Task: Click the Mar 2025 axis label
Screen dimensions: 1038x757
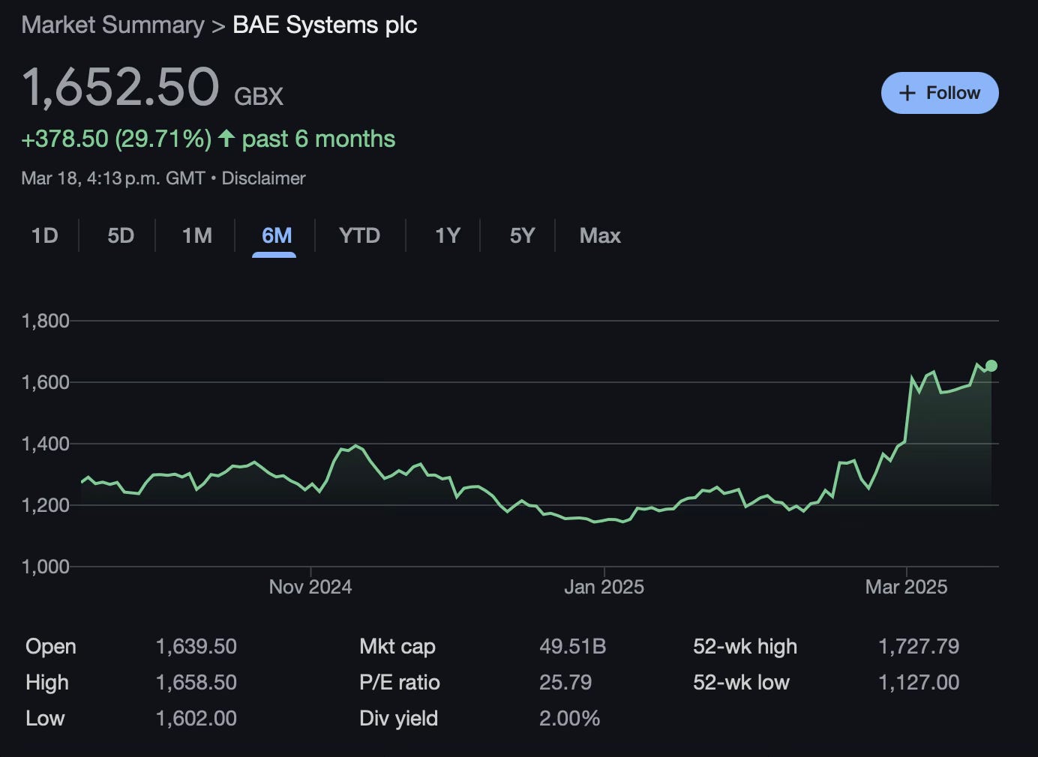Action: point(906,587)
